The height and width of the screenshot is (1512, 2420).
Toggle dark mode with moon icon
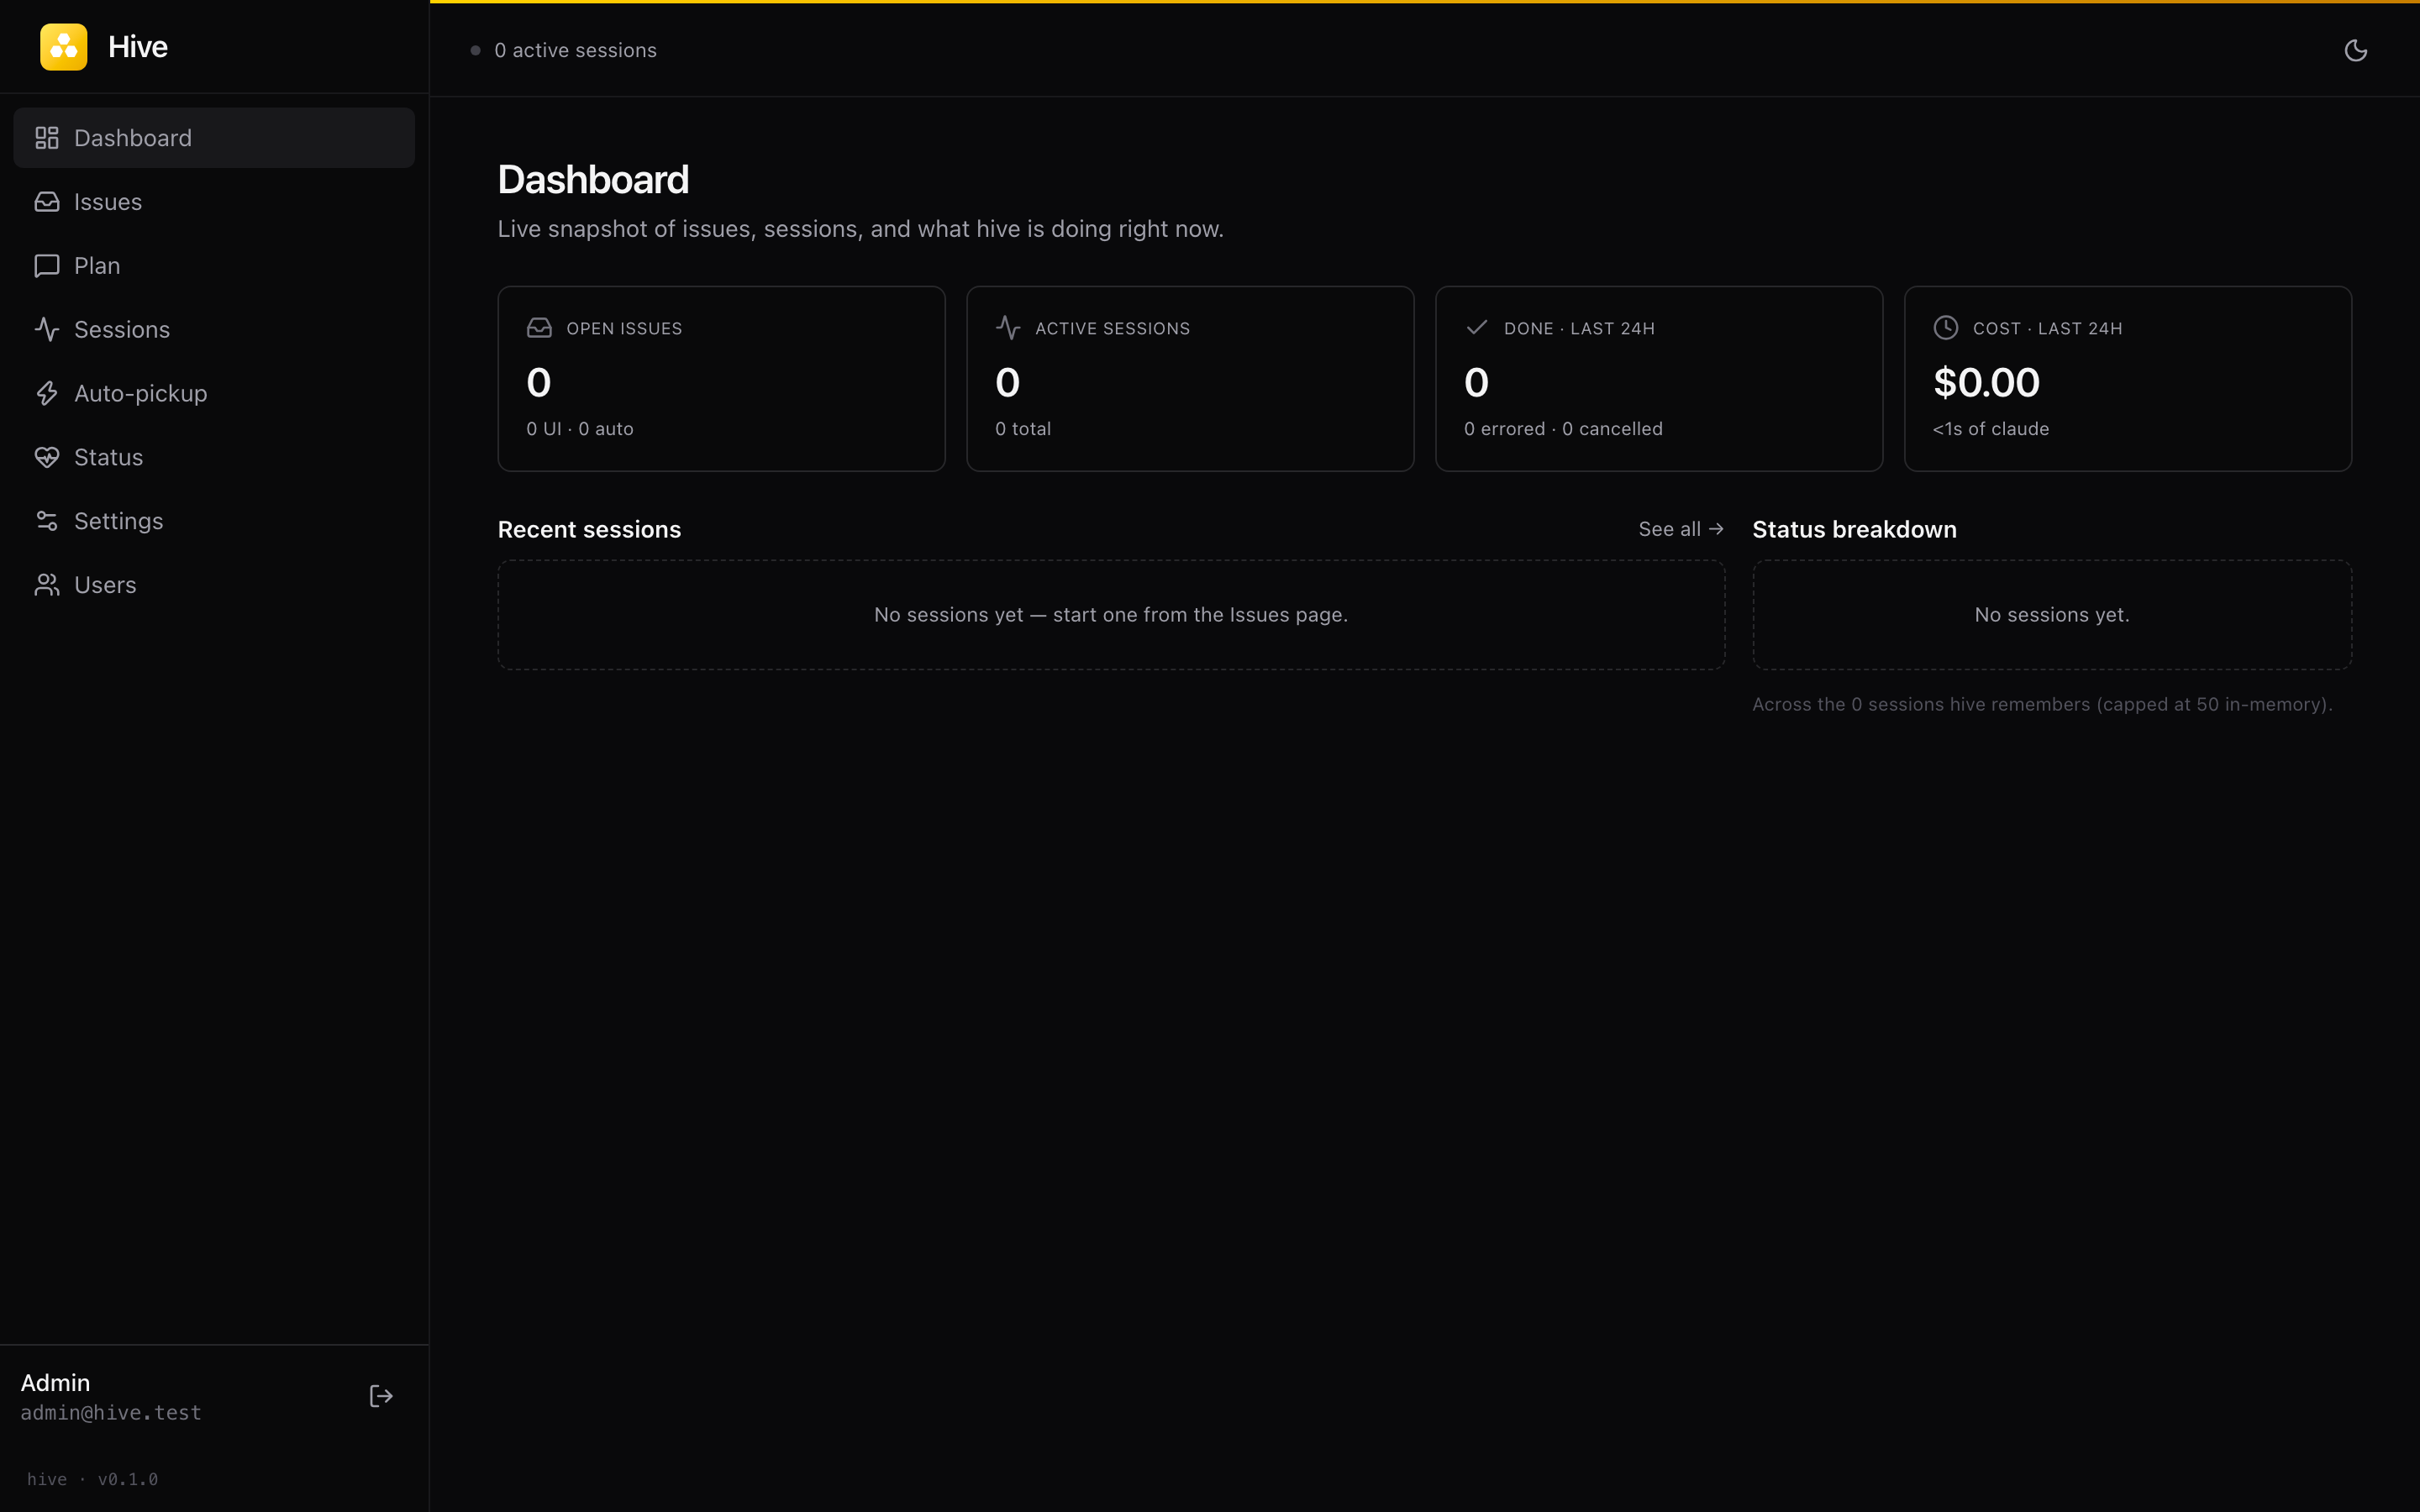tap(2355, 50)
